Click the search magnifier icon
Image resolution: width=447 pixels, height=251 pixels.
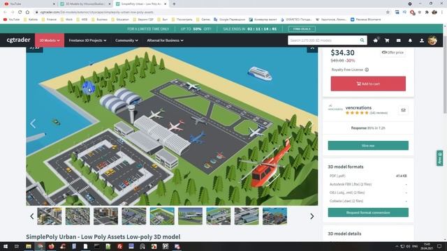click(x=362, y=40)
